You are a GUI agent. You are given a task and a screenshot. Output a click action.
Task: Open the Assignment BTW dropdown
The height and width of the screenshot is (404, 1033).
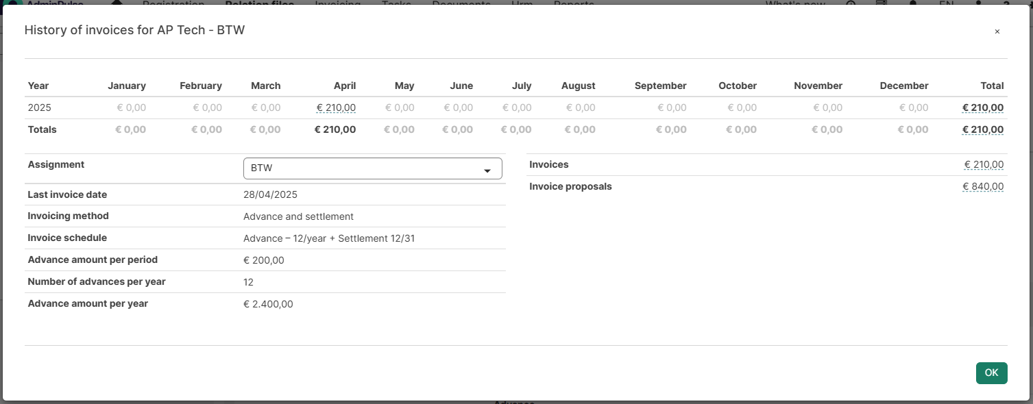pos(372,168)
